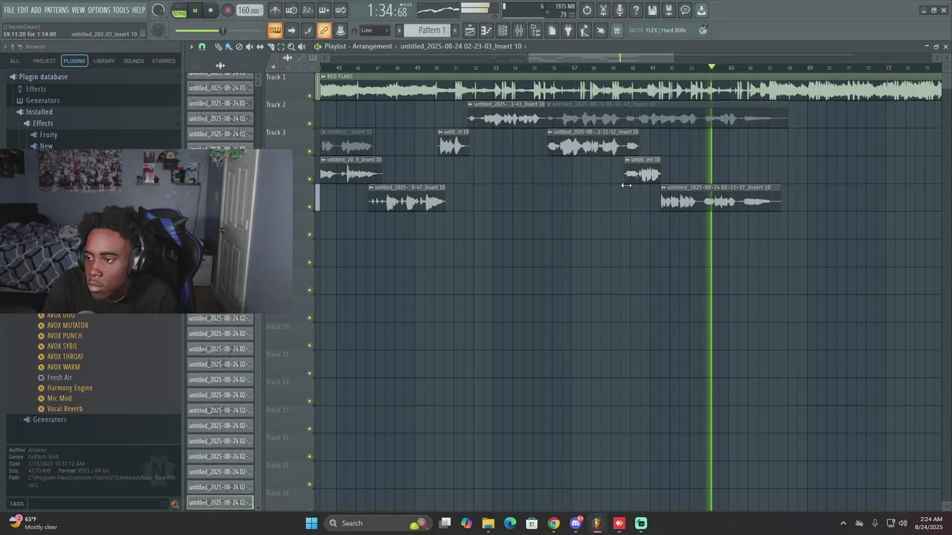Image resolution: width=952 pixels, height=535 pixels.
Task: Open the EDIT menu
Action: coord(23,10)
